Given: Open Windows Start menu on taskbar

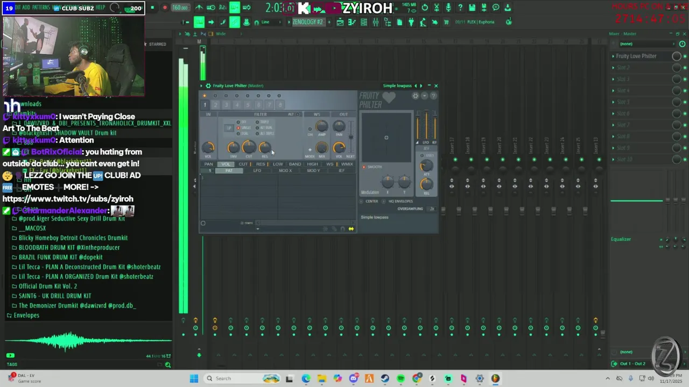Looking at the screenshot, I should tap(194, 378).
